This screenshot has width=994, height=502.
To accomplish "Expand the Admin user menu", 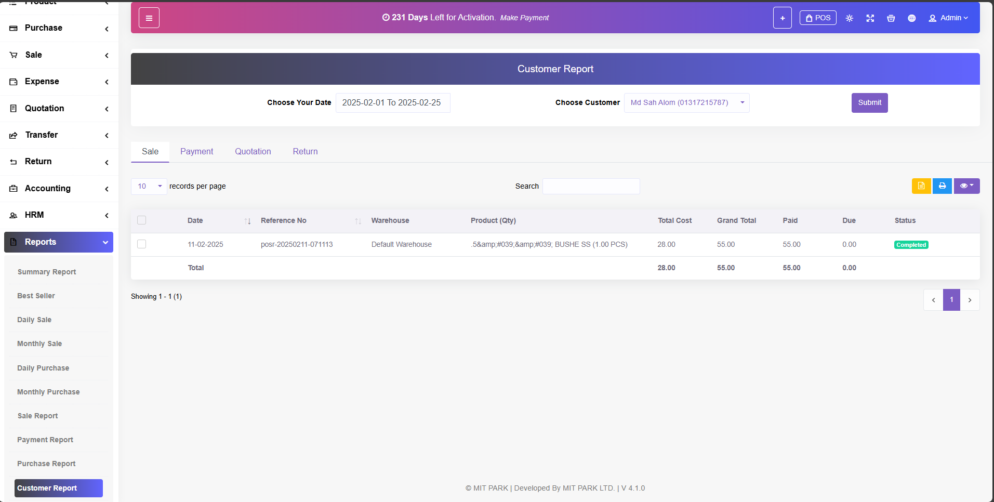I will (x=948, y=18).
